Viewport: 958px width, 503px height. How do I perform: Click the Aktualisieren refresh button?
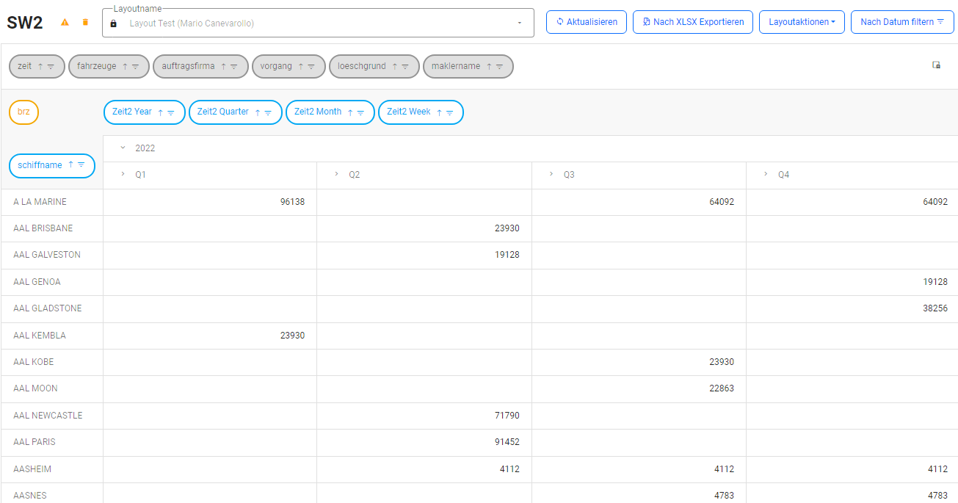[587, 22]
